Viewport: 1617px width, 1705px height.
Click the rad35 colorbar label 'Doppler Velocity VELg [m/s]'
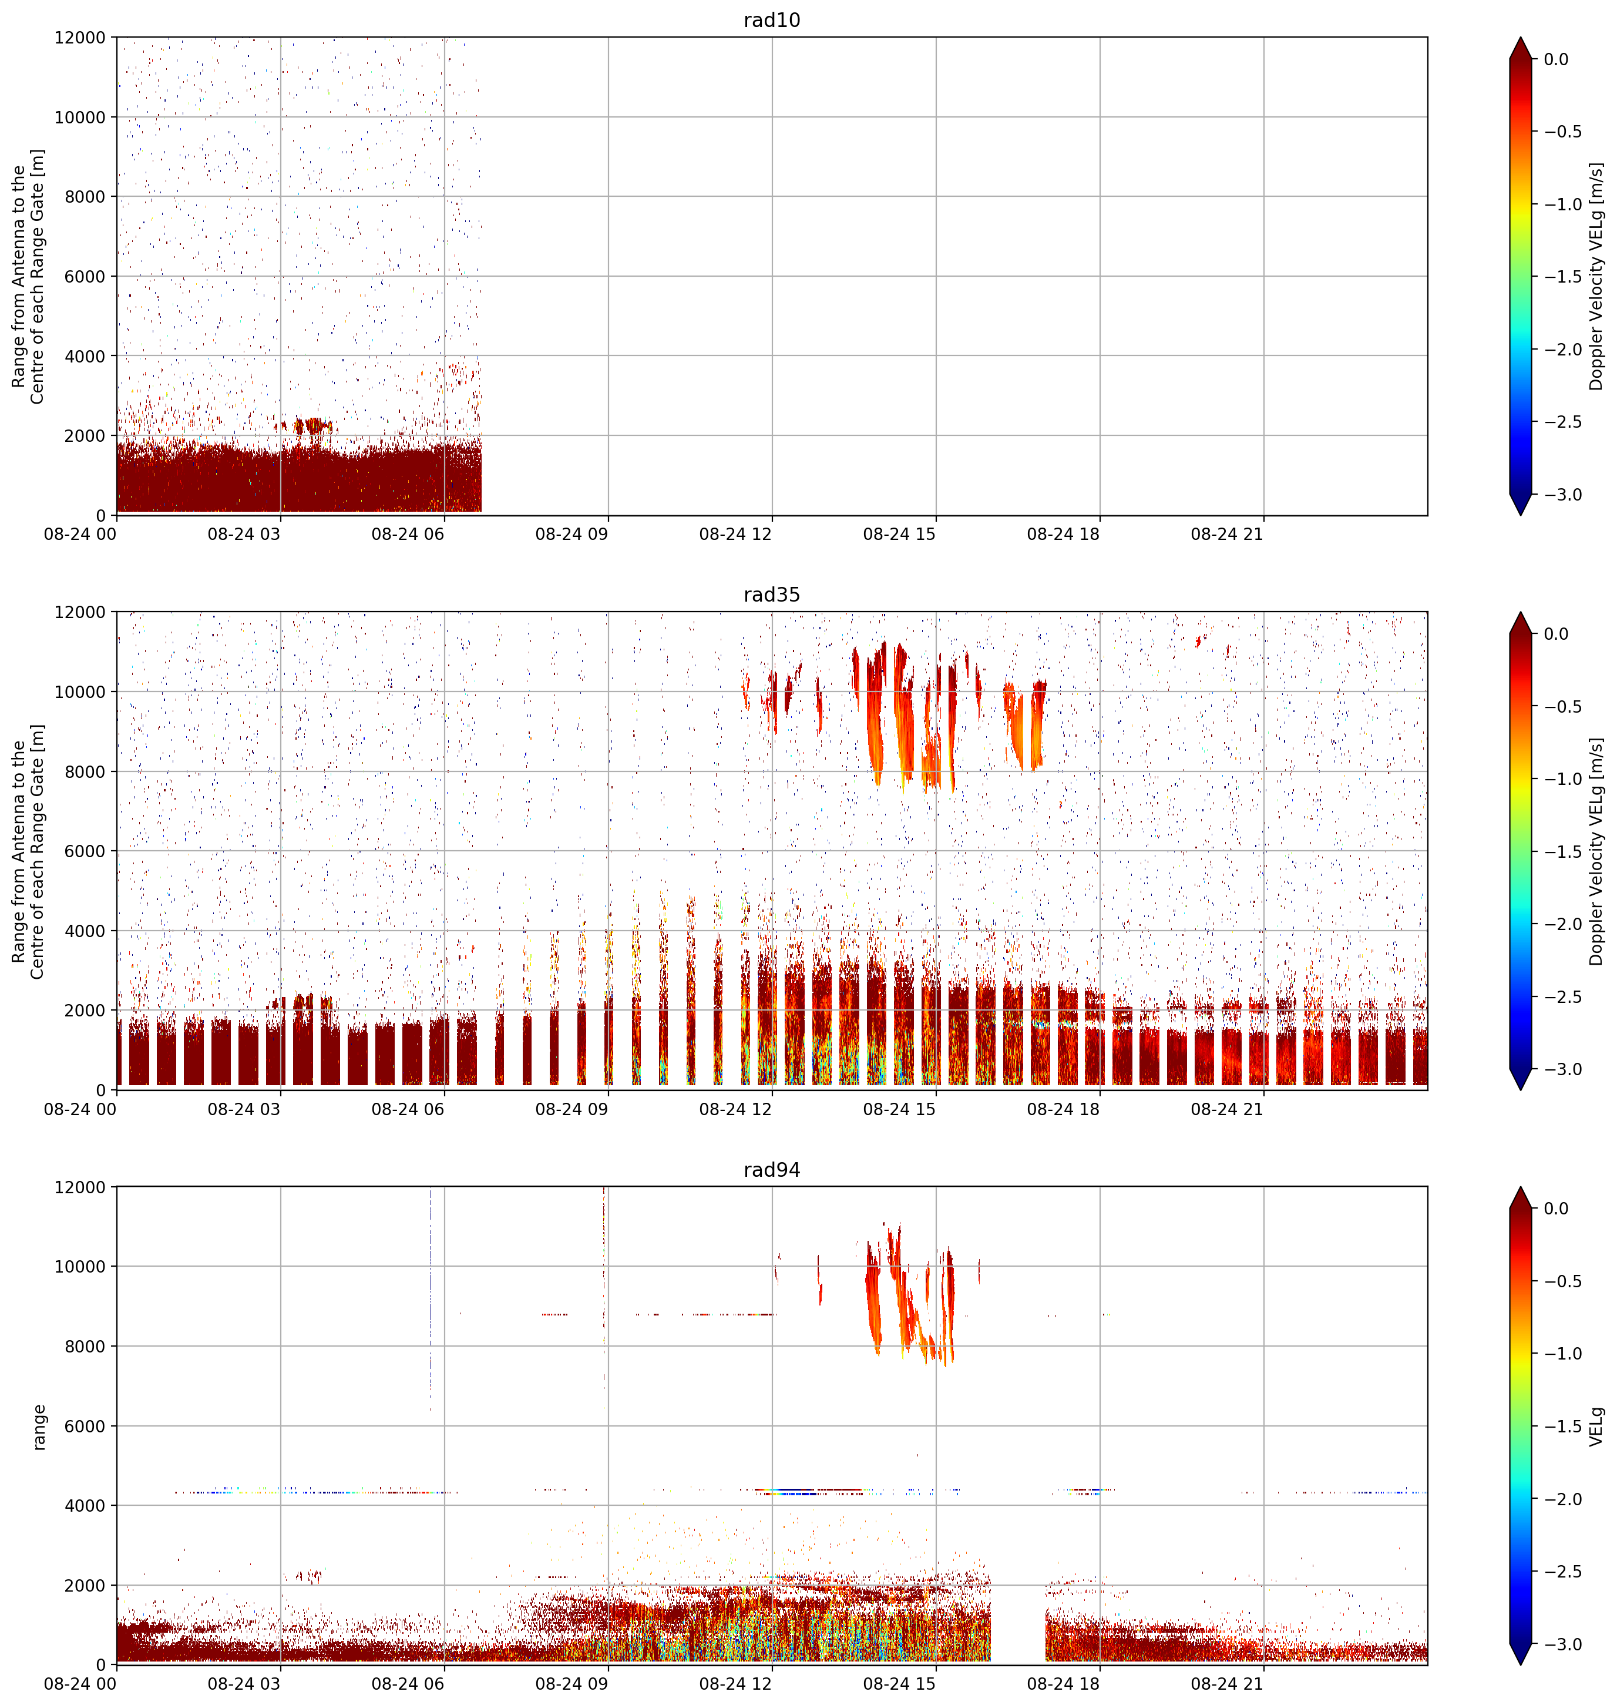tap(1596, 851)
